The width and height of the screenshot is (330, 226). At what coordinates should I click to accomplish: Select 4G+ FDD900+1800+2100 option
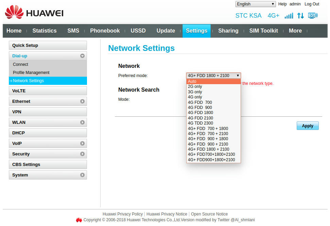coord(213,160)
